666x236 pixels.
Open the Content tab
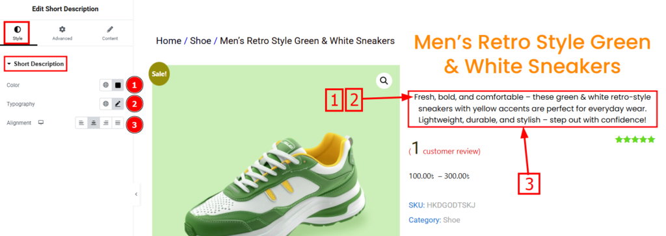tap(109, 33)
